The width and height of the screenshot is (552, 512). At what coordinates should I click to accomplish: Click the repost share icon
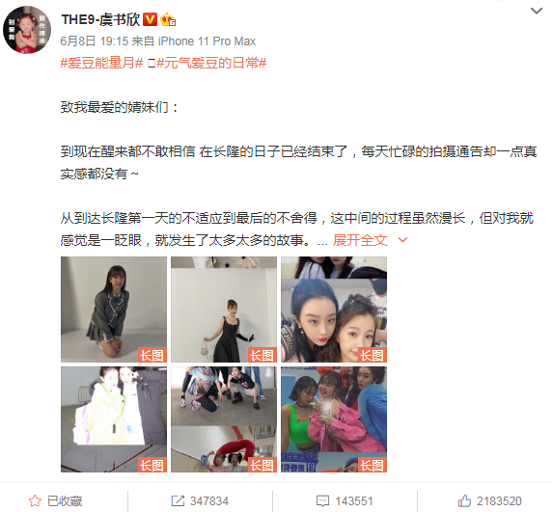pyautogui.click(x=178, y=500)
